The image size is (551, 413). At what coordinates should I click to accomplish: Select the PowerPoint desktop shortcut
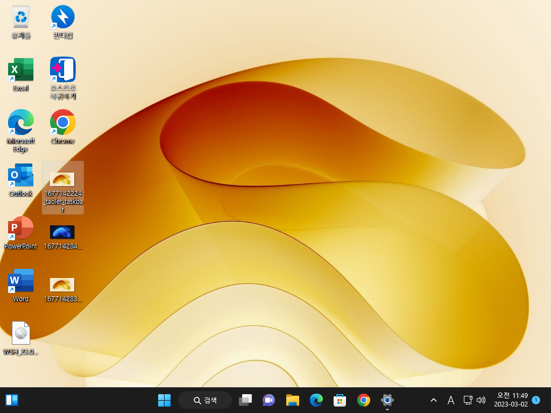pyautogui.click(x=21, y=232)
